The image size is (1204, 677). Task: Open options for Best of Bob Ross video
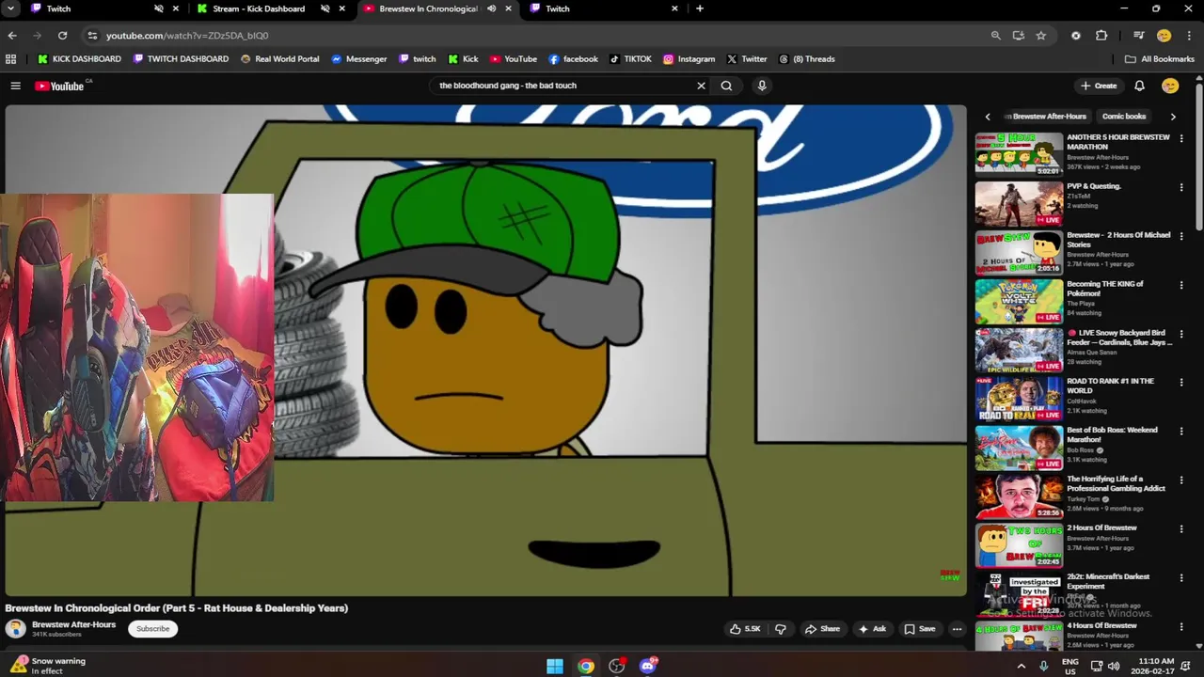coord(1181,432)
